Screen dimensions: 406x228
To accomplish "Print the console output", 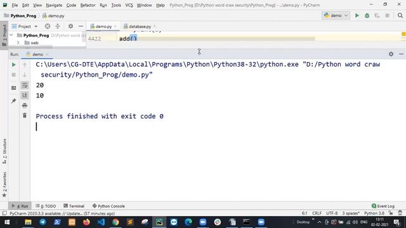I will click(25, 106).
